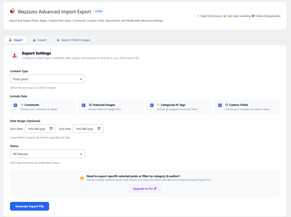Click 'Include all assigned taxonomy terms' description
This screenshot has height=217, width=291.
coord(177,109)
